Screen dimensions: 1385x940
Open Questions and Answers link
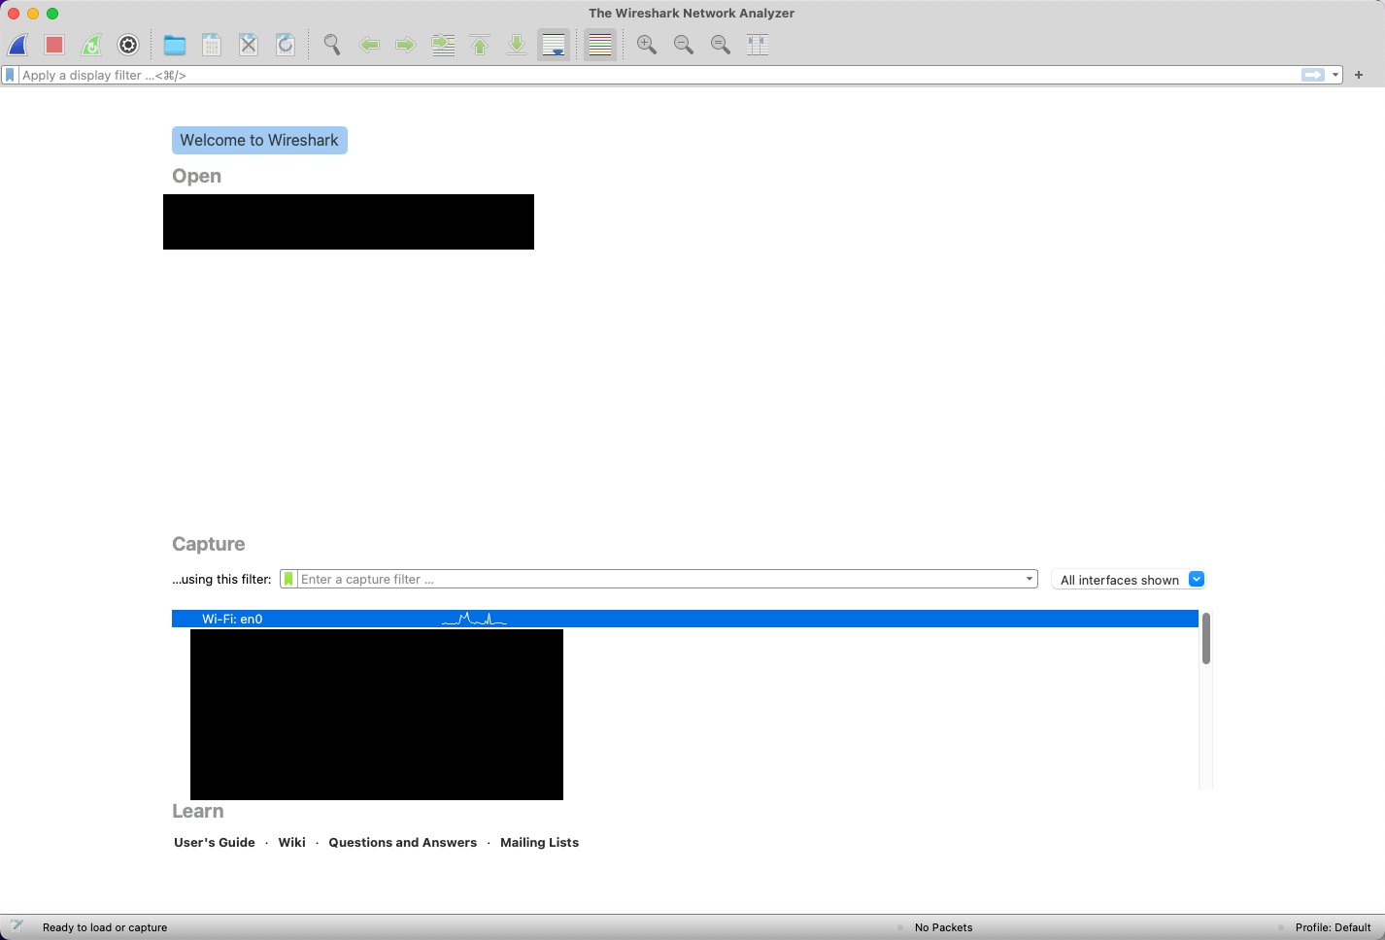tap(403, 843)
